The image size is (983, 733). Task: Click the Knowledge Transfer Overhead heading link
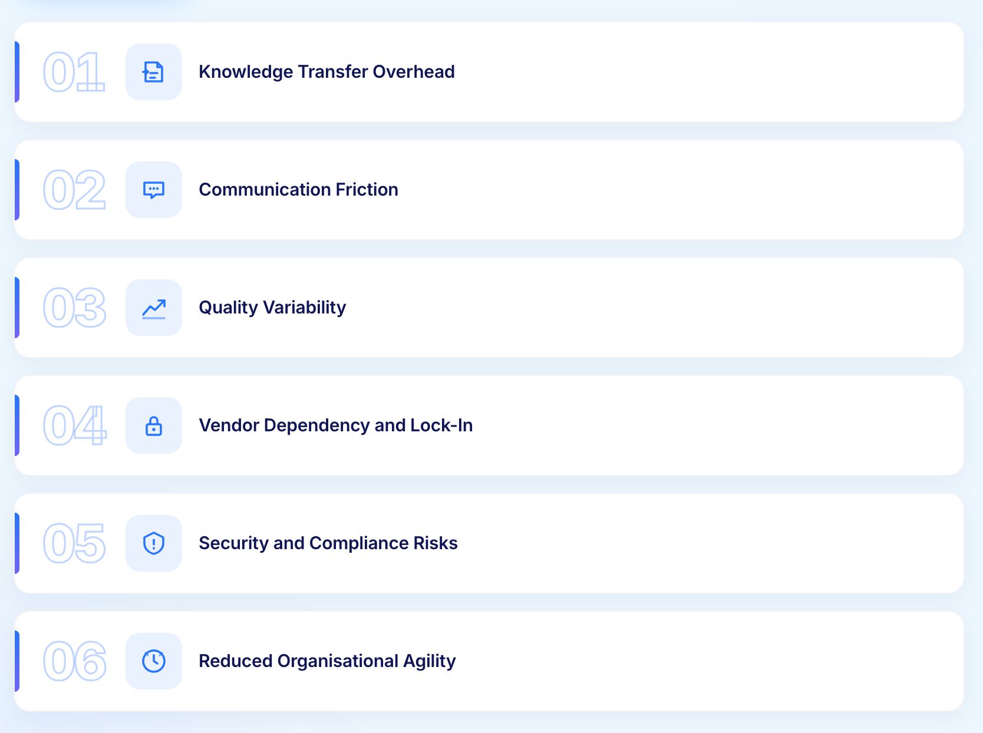pos(326,71)
